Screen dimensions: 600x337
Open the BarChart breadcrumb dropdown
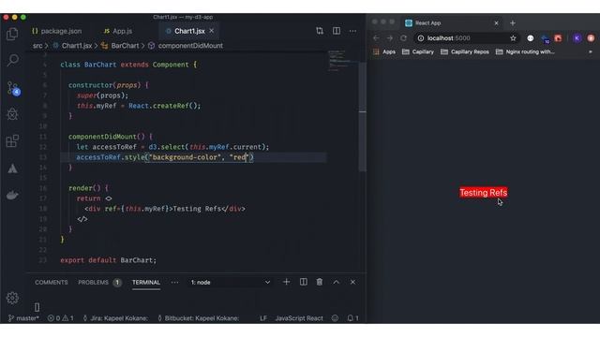[x=120, y=46]
